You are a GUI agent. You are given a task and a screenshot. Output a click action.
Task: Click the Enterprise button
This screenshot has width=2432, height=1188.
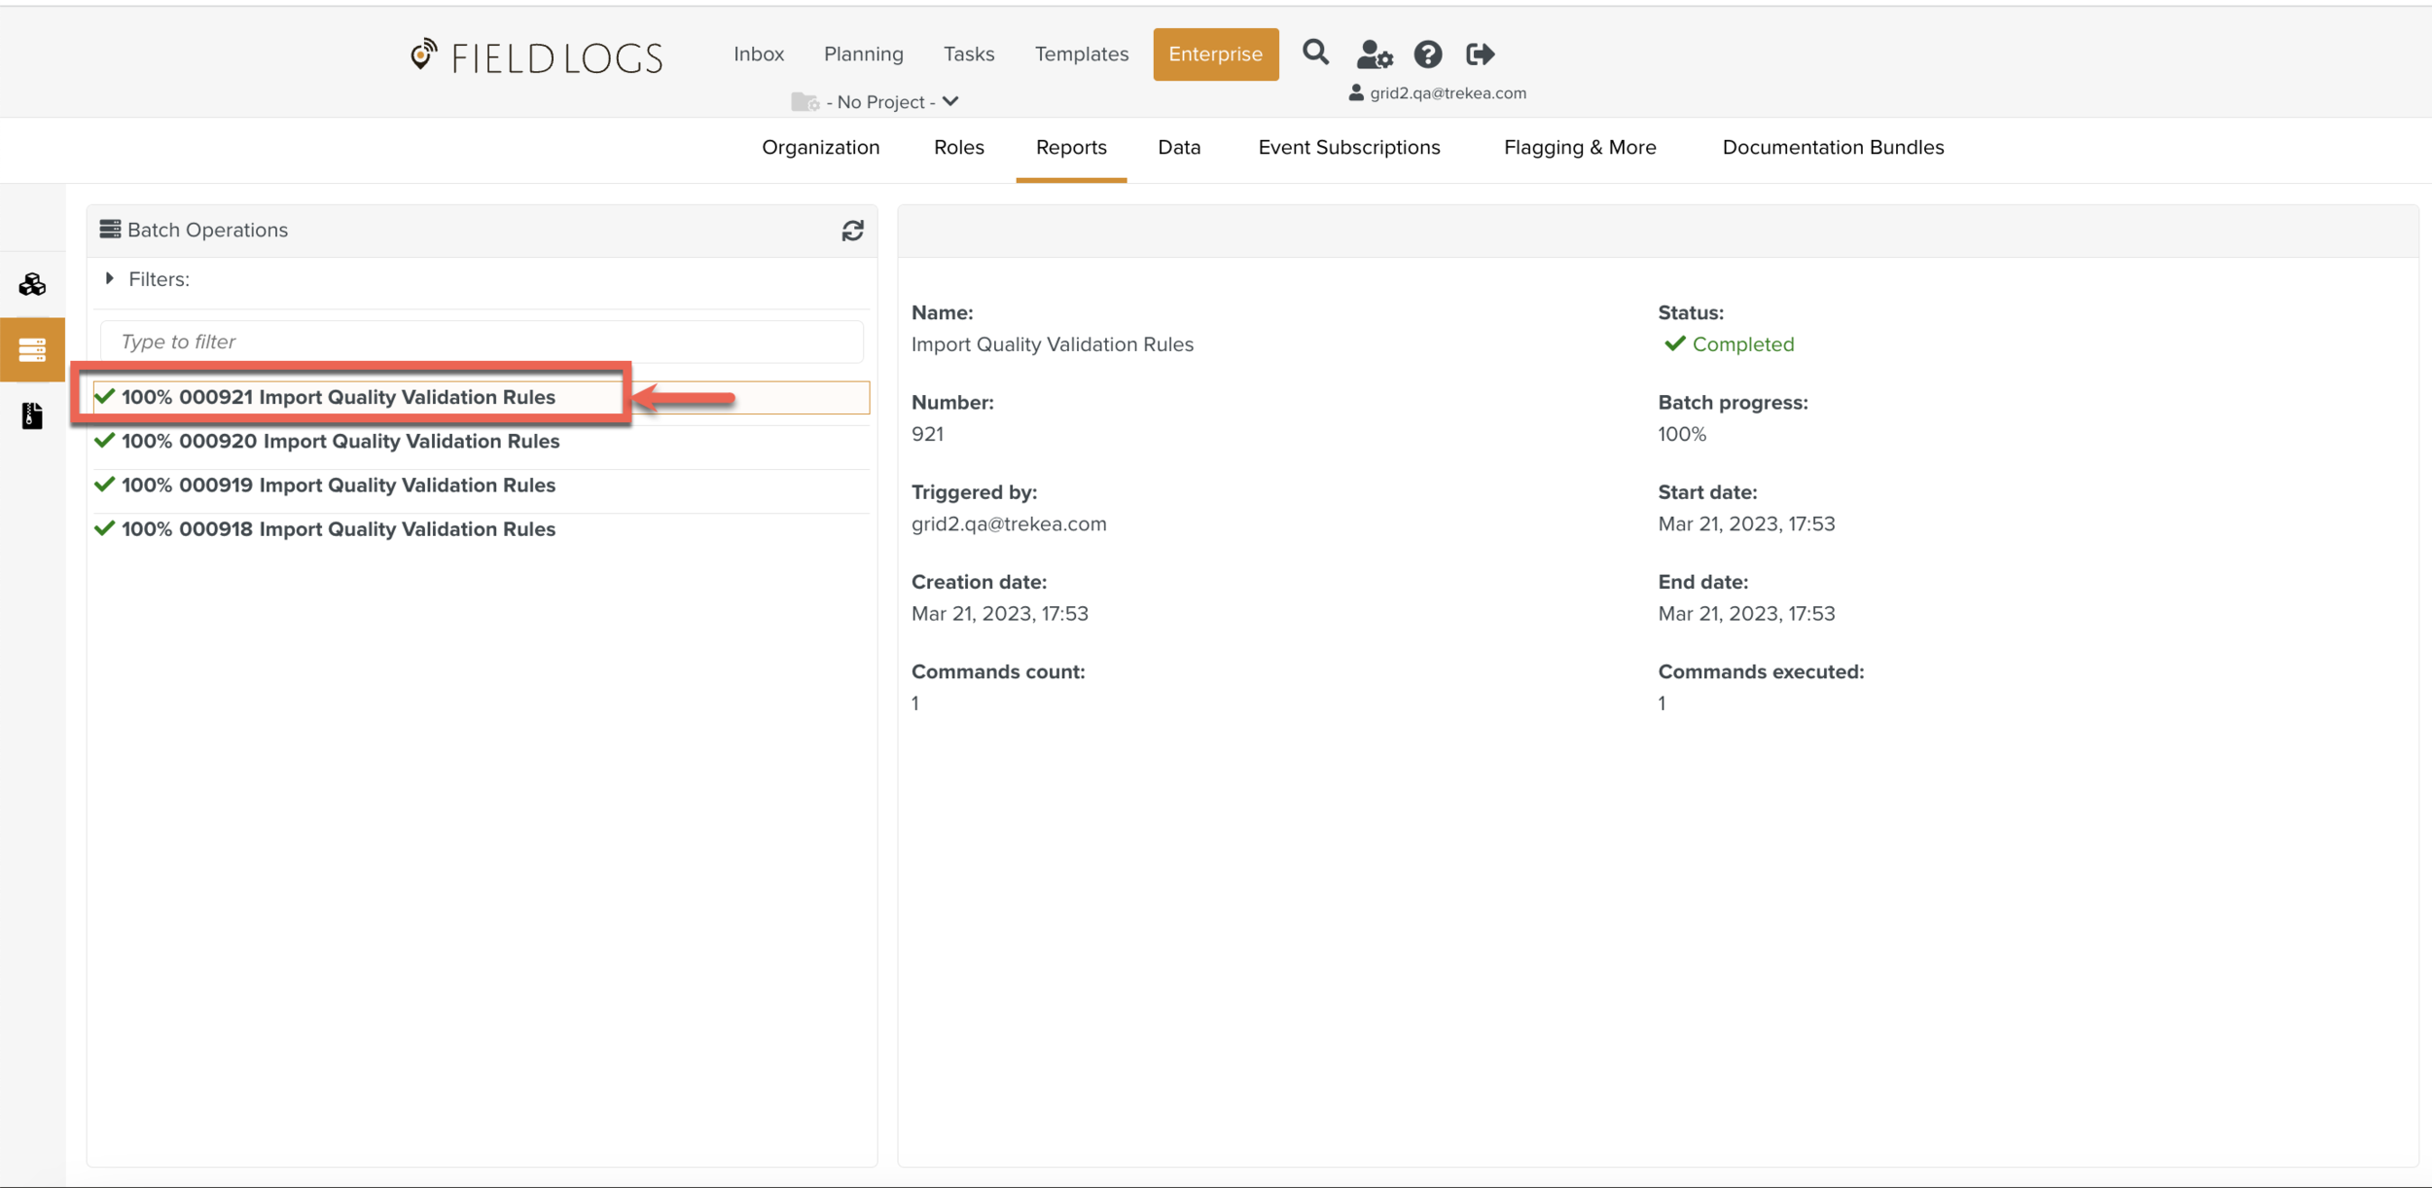point(1215,54)
